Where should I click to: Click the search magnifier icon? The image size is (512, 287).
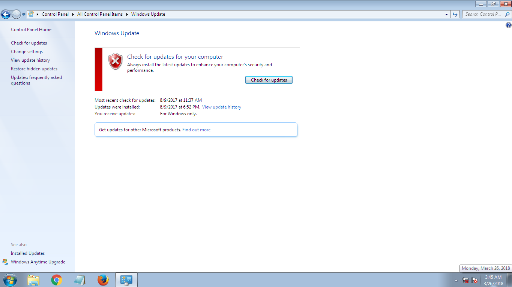click(507, 14)
